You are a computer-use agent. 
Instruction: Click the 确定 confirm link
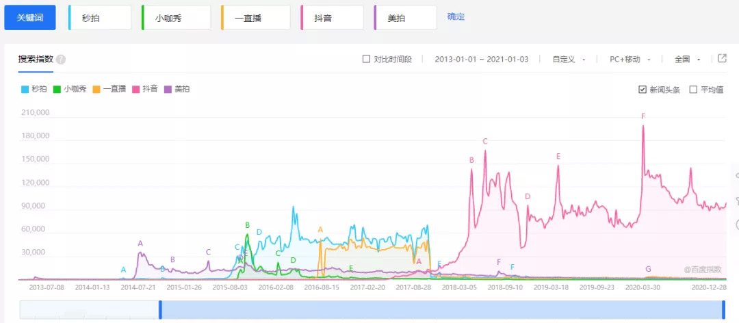click(456, 16)
